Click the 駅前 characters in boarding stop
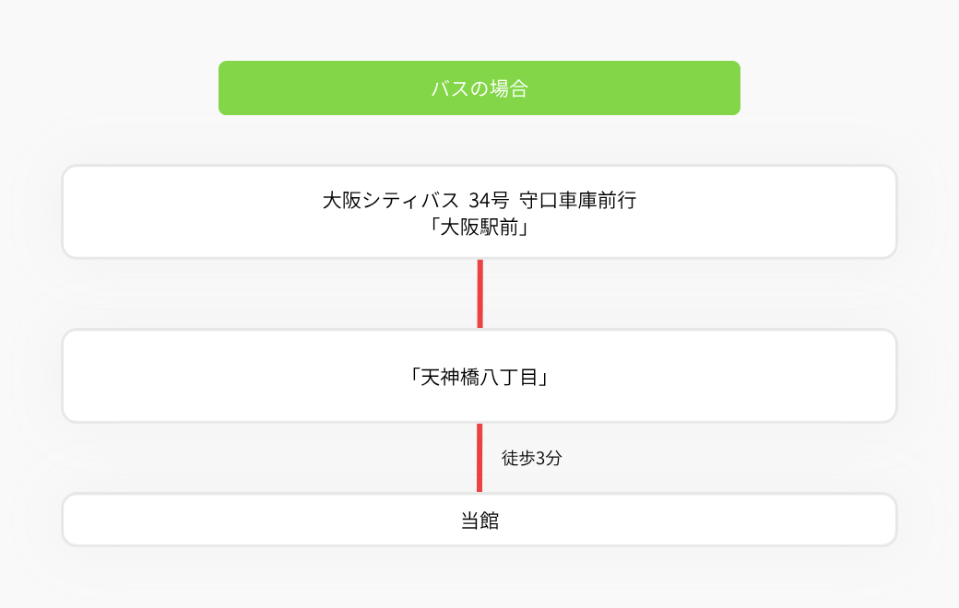The height and width of the screenshot is (608, 959). (x=499, y=228)
